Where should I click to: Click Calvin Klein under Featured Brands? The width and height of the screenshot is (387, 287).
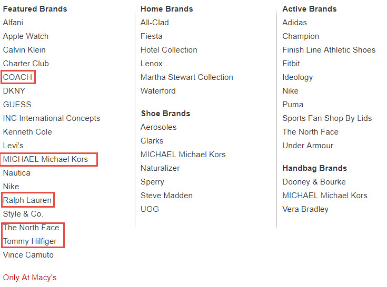[x=24, y=50]
